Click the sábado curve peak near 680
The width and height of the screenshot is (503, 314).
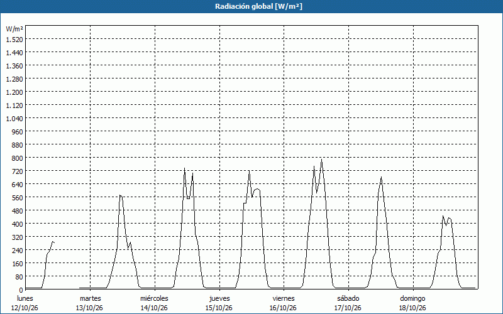coord(381,177)
